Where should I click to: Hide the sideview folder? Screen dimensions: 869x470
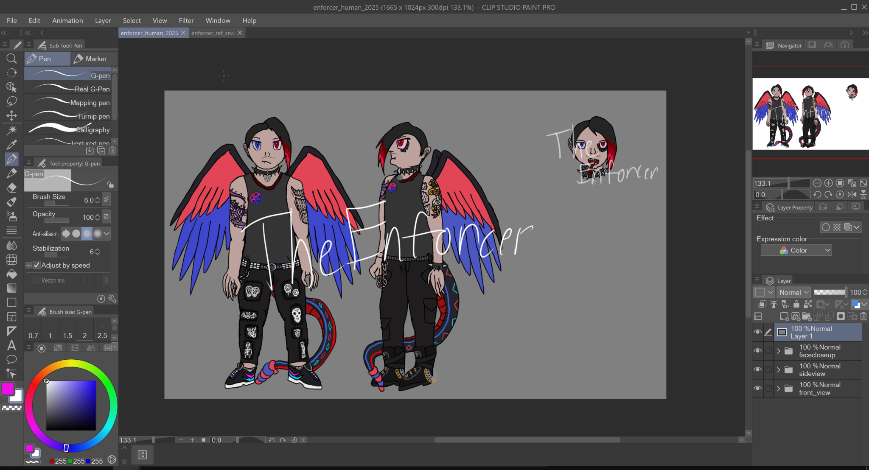pyautogui.click(x=757, y=369)
